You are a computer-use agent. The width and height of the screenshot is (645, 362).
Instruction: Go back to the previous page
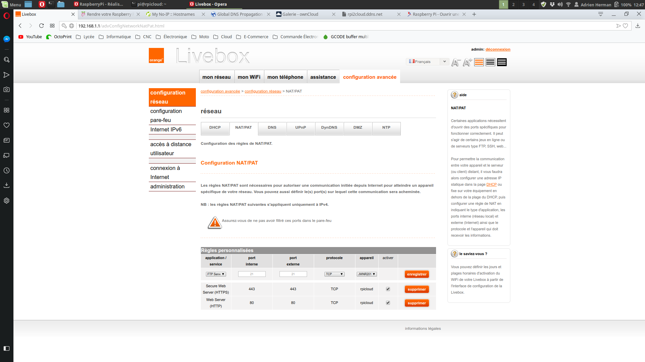pyautogui.click(x=20, y=26)
